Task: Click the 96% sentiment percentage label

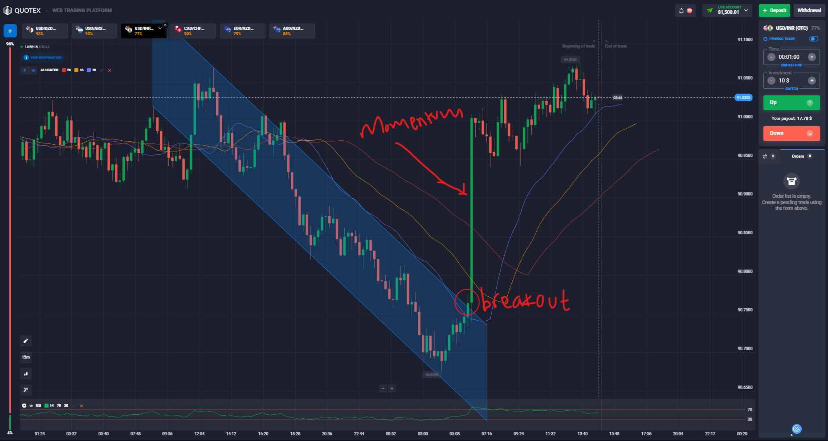Action: [10, 44]
